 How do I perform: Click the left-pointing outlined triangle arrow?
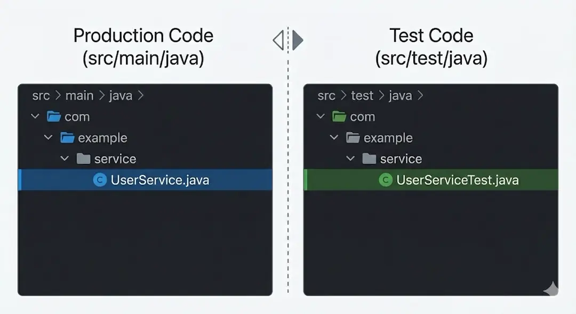click(x=278, y=40)
